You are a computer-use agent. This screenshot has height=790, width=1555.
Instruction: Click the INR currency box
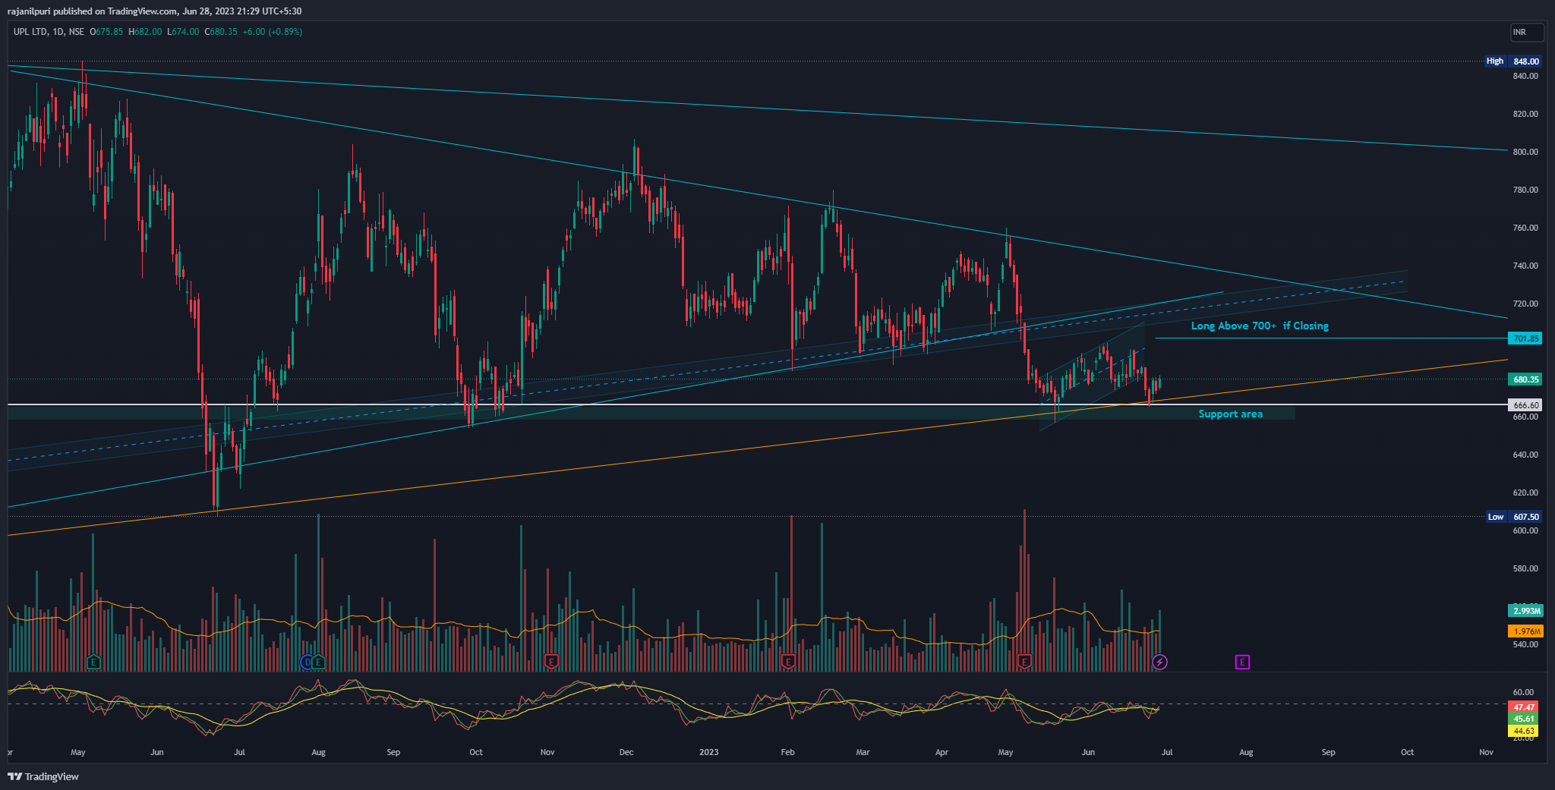1527,32
